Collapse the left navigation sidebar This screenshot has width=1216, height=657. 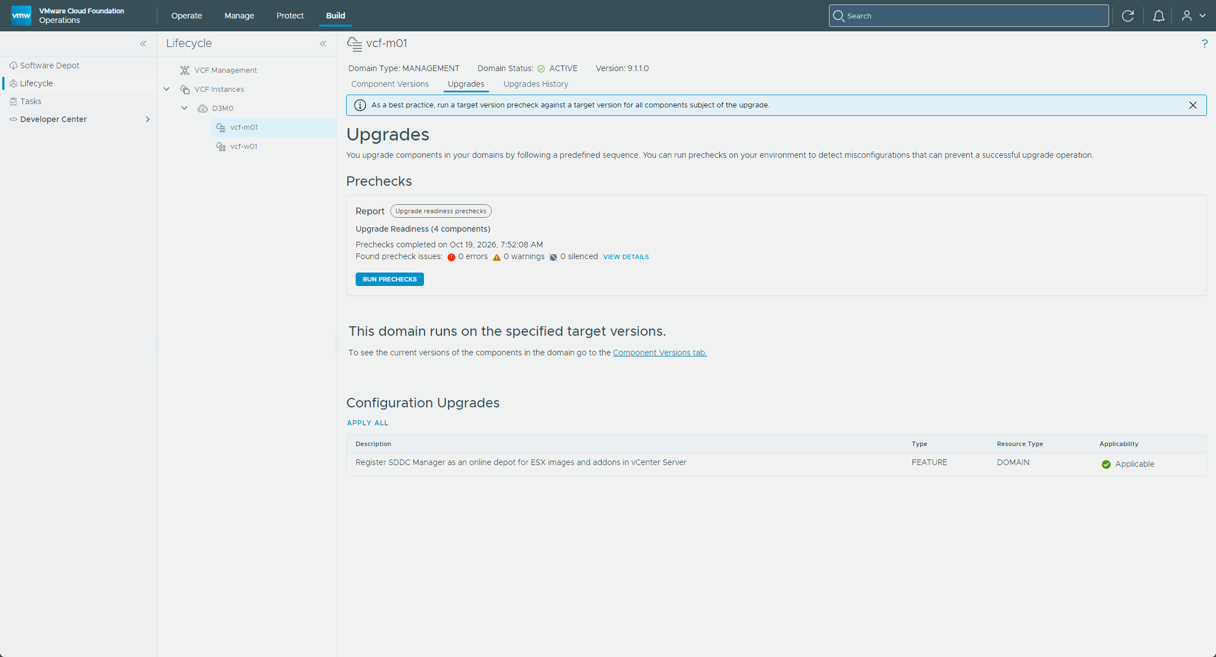tap(143, 44)
